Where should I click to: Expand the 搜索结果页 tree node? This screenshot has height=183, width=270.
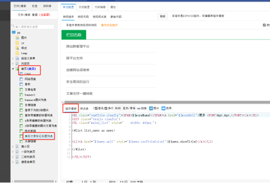[x=13, y=162]
